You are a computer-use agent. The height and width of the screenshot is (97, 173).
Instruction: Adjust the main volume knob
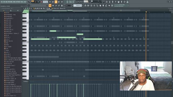click(x=29, y=2)
